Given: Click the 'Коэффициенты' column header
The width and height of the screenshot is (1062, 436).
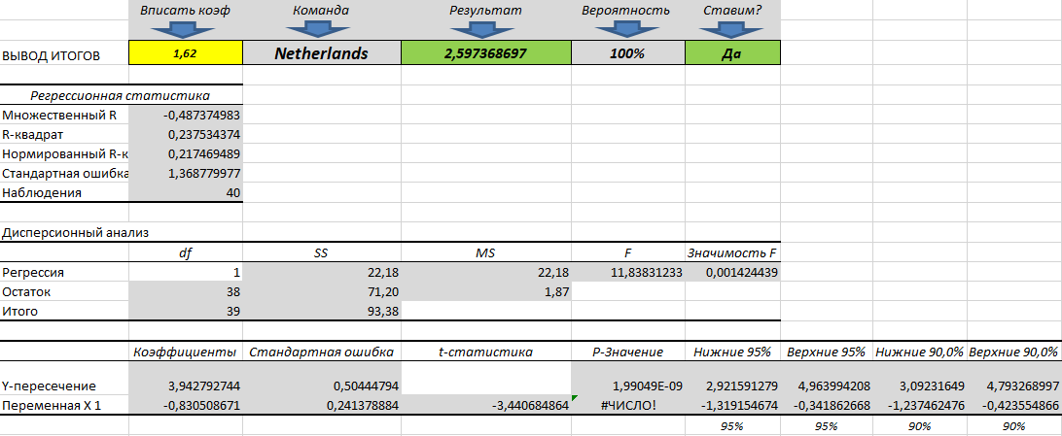Looking at the screenshot, I should click(x=185, y=352).
